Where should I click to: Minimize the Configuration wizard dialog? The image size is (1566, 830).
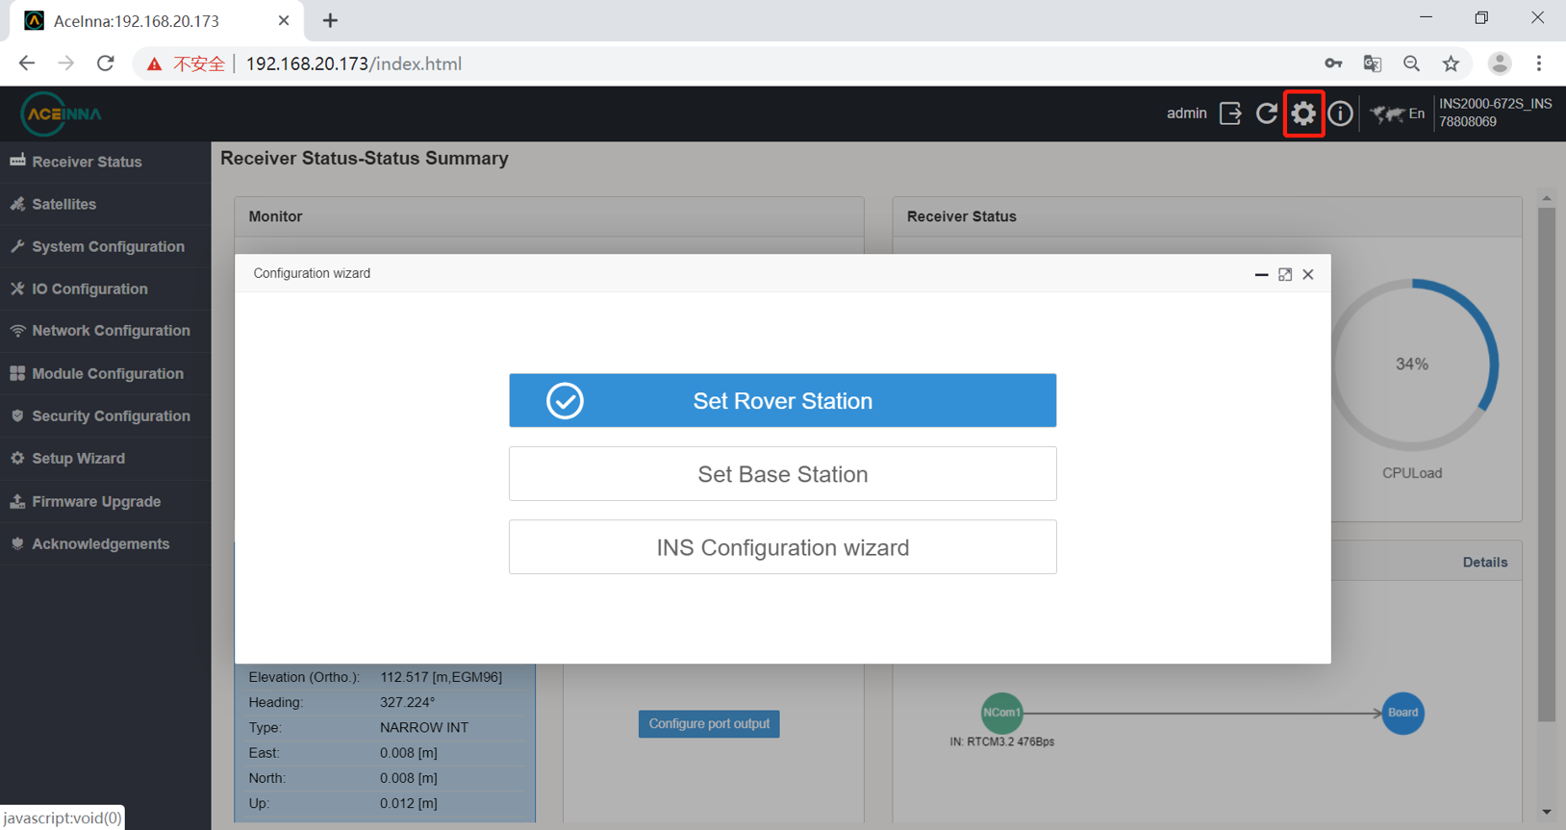(x=1261, y=275)
